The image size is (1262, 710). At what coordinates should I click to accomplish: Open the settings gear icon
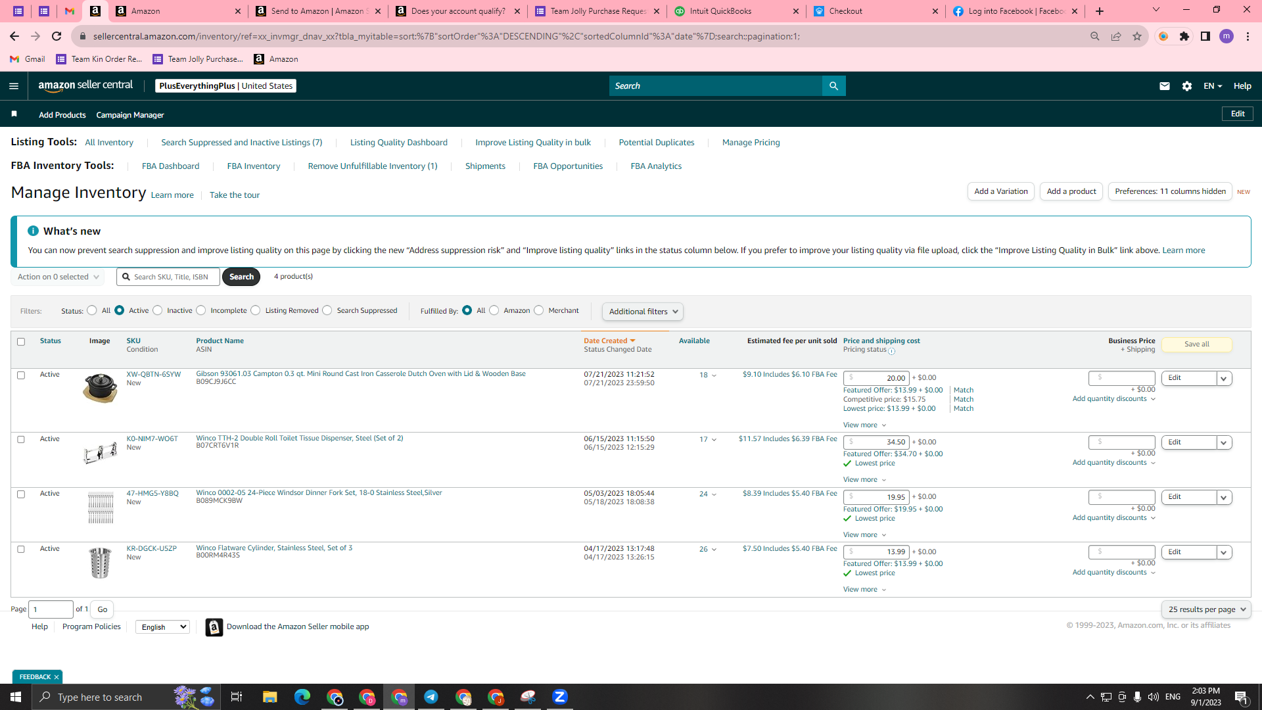coord(1187,86)
